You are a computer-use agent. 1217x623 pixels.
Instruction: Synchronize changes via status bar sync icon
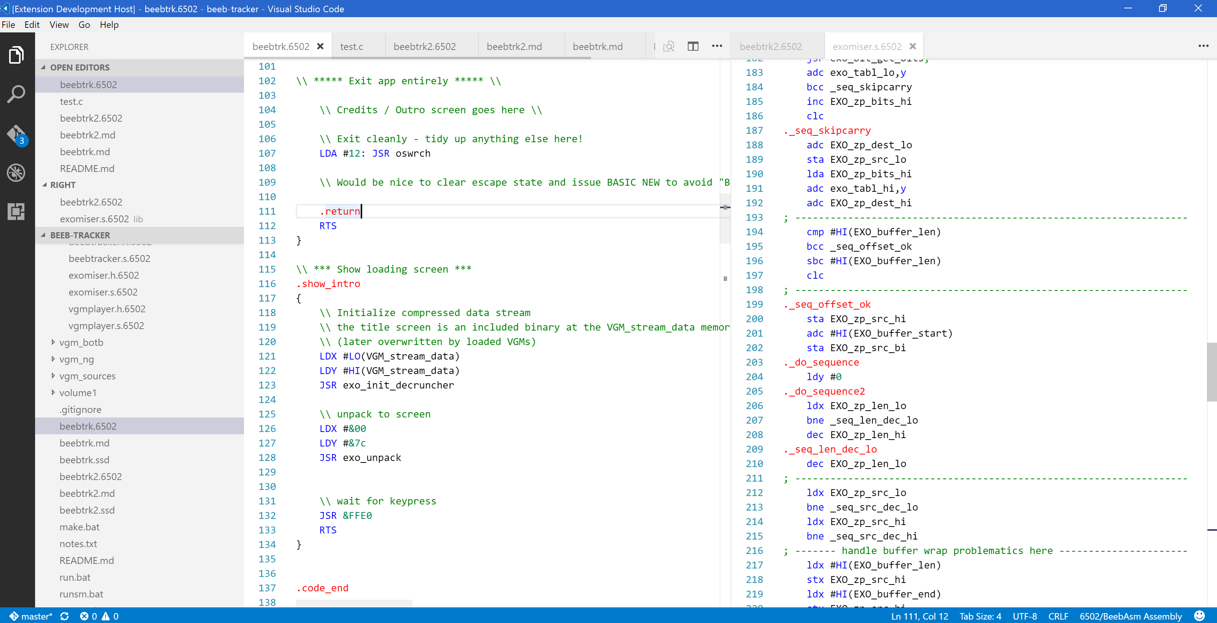pyautogui.click(x=65, y=616)
